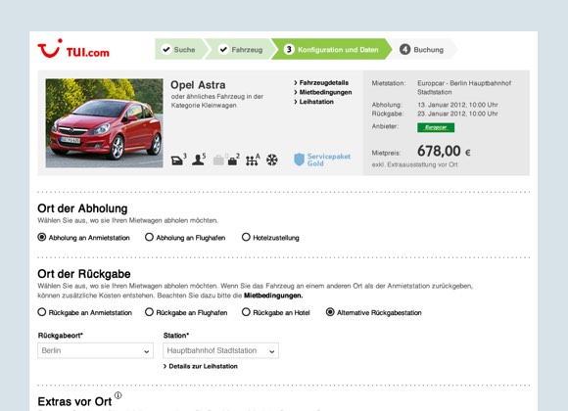
Task: Click the TUI.com logo
Action: point(73,49)
